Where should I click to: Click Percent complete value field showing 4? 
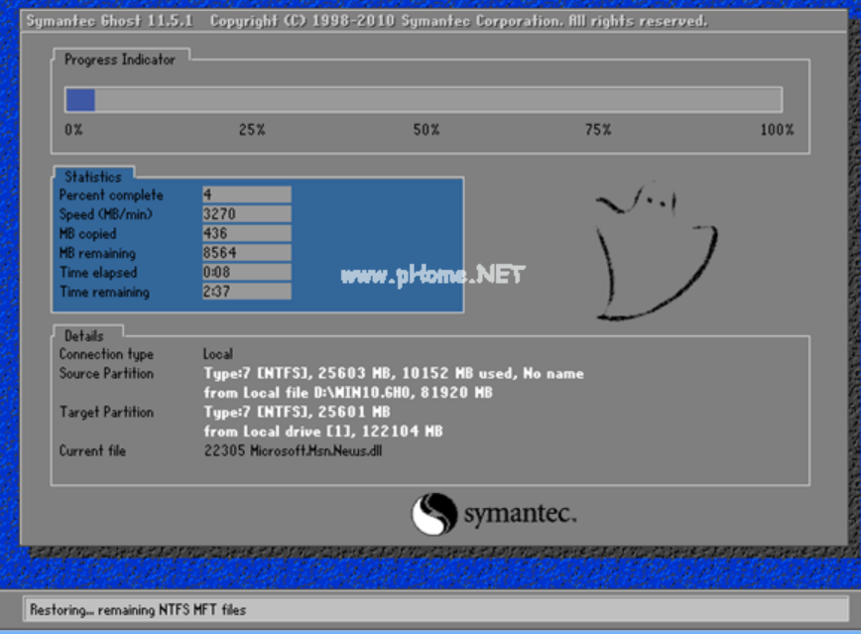247,194
